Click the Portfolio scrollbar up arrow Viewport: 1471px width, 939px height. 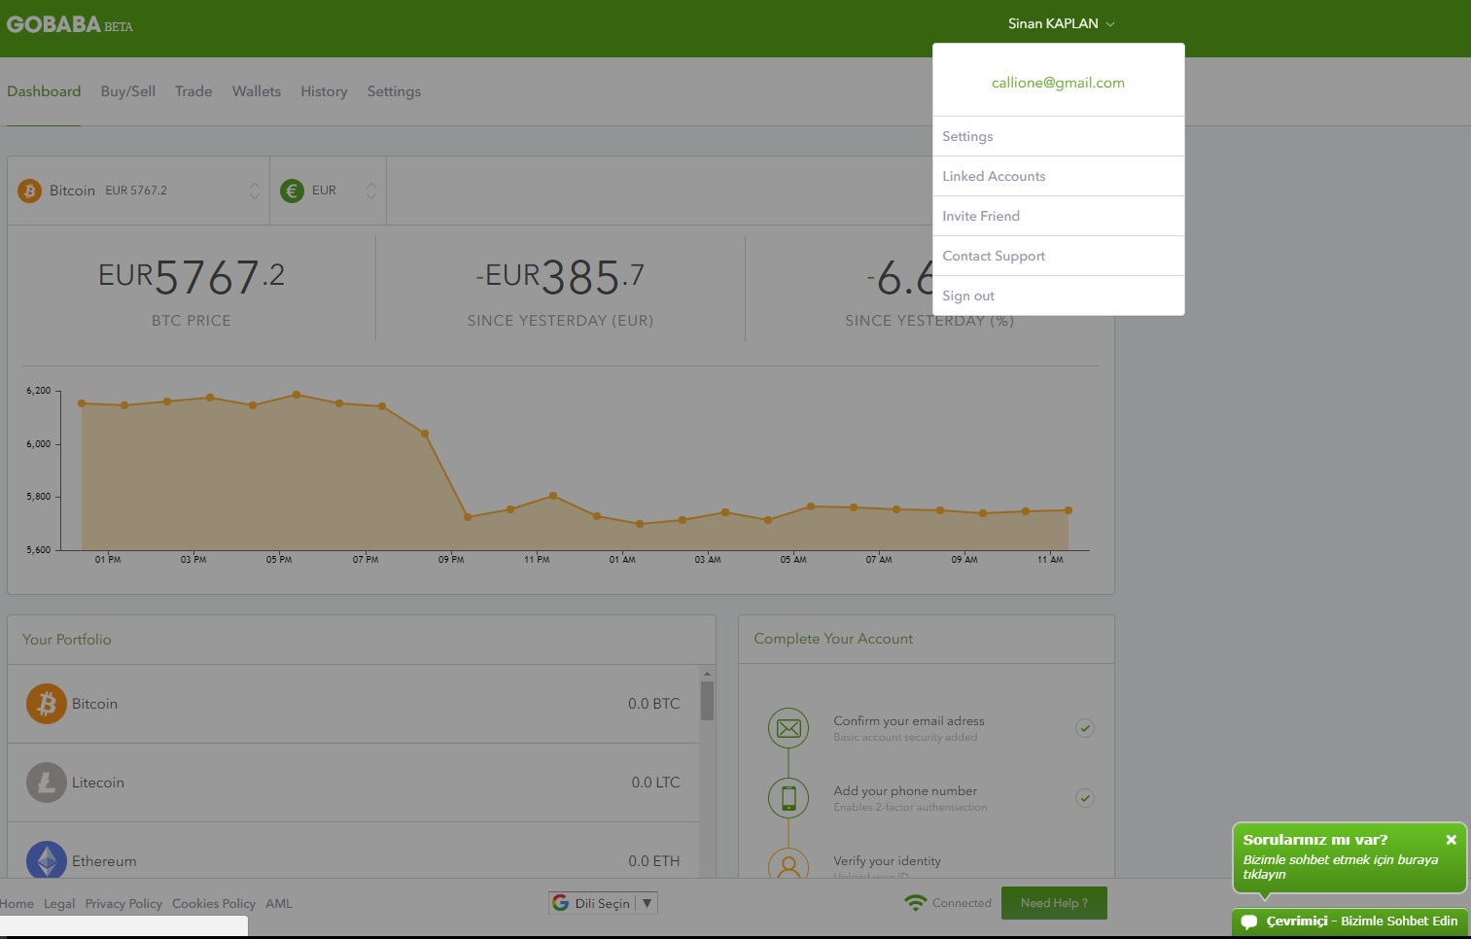point(707,673)
